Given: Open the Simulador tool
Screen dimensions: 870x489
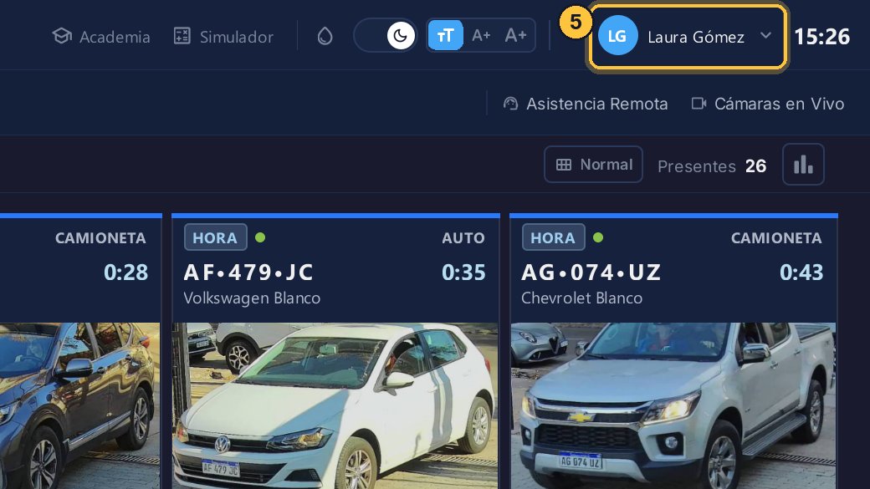Looking at the screenshot, I should pyautogui.click(x=223, y=37).
